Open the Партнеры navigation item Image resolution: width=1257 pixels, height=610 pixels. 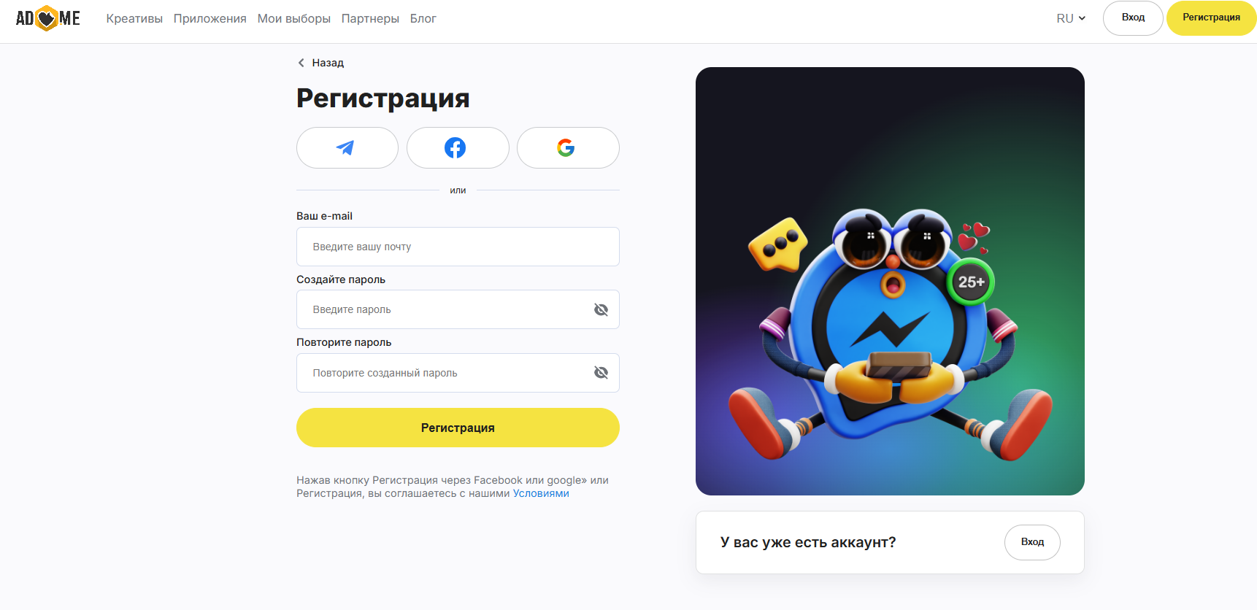[370, 19]
